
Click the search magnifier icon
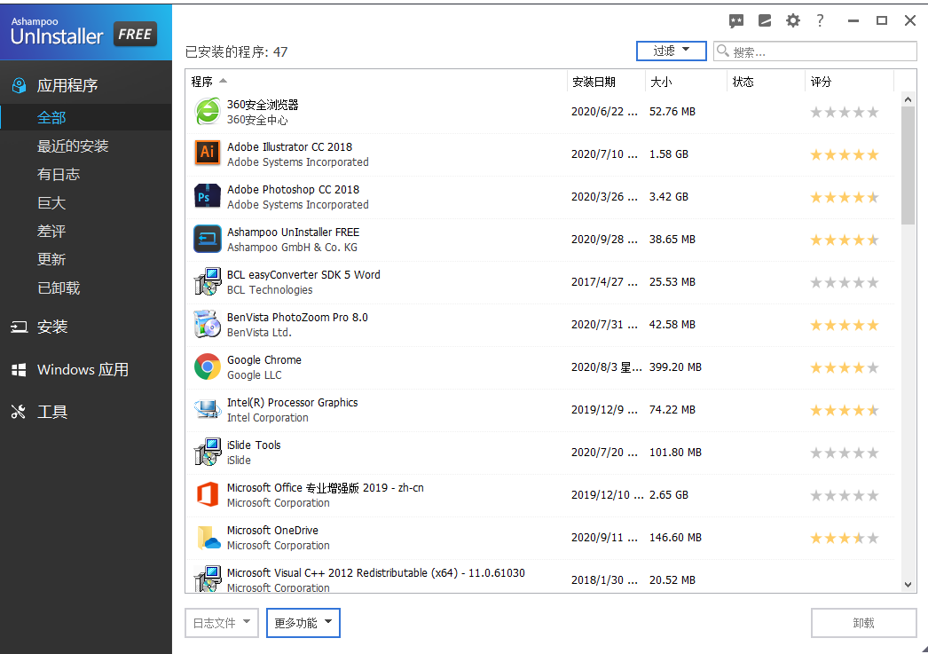pos(723,51)
